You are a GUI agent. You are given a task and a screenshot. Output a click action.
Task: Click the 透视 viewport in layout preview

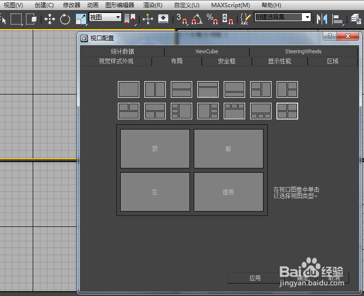tap(229, 192)
